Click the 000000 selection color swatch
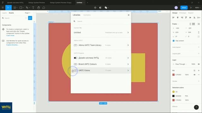The width and height of the screenshot is (202, 113). click(173, 96)
